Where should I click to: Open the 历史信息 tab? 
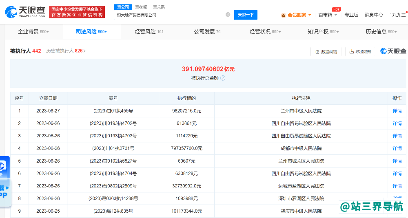coord(381,32)
